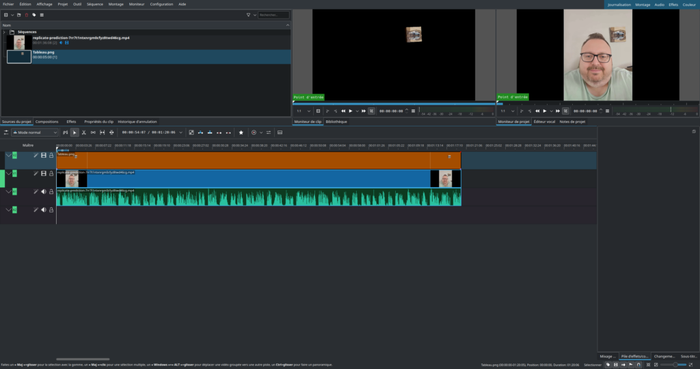The height and width of the screenshot is (369, 700).
Task: Collapse track V2 with its chevron
Action: [8, 155]
